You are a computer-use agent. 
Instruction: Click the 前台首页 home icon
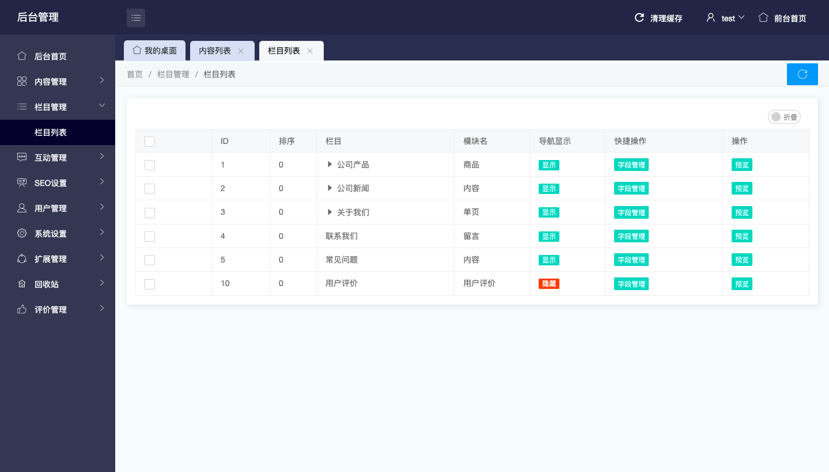coord(763,18)
